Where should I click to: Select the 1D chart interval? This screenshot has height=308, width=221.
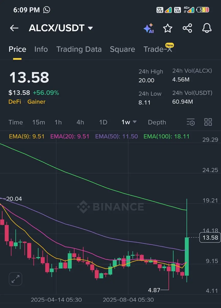click(x=103, y=122)
